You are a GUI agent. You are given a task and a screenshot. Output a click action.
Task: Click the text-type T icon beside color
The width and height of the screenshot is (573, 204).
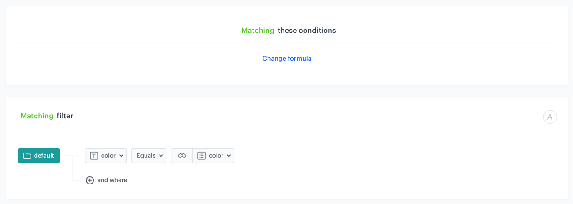(x=94, y=156)
